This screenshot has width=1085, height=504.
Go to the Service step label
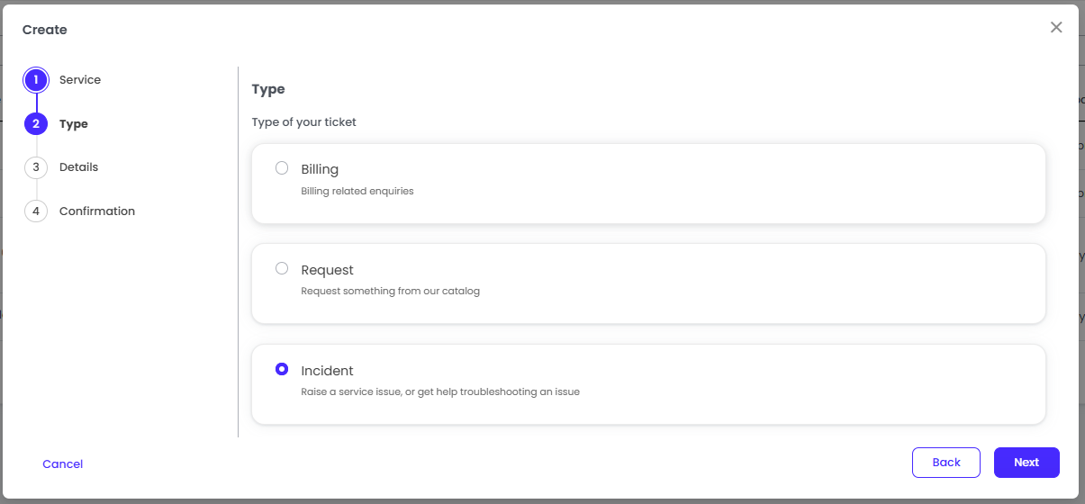pyautogui.click(x=80, y=80)
